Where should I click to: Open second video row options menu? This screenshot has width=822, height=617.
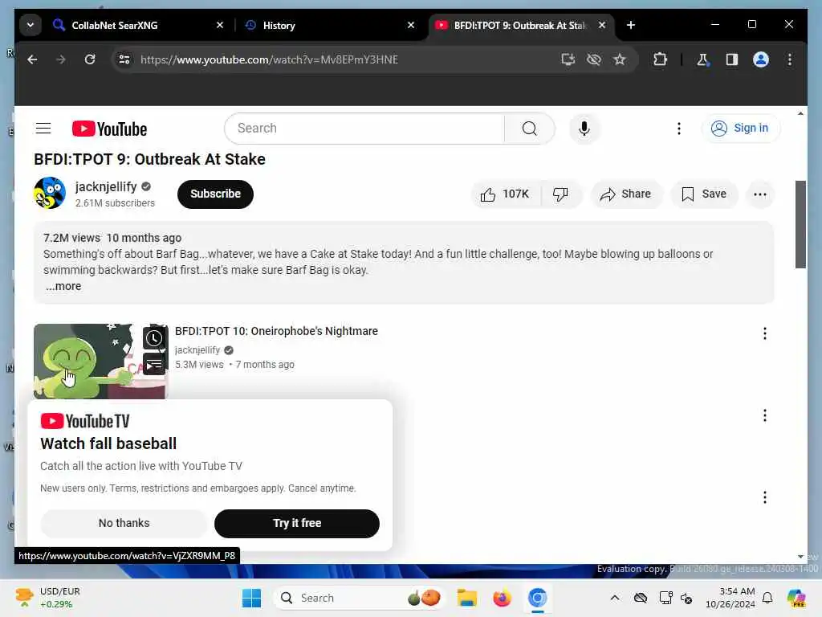coord(765,416)
